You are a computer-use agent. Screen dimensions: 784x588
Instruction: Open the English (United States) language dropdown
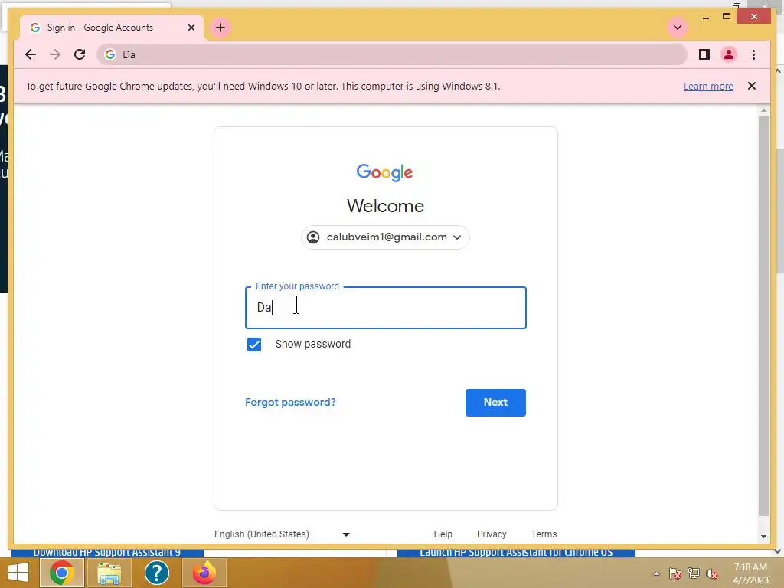pos(282,534)
